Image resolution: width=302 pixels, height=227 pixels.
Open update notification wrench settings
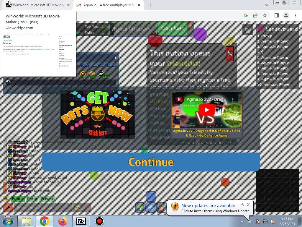[243, 205]
